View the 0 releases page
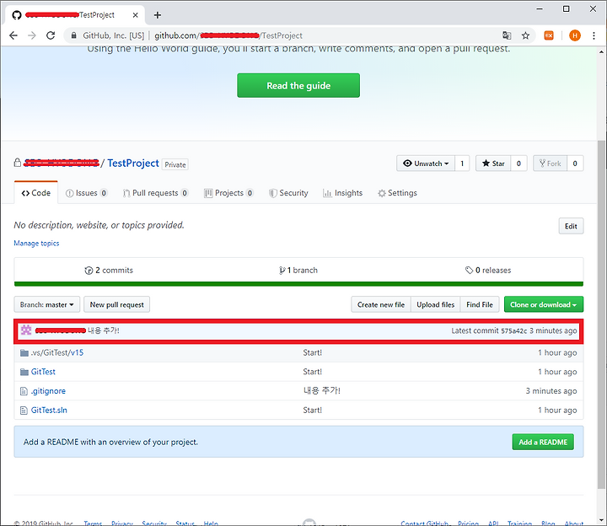 click(x=488, y=270)
